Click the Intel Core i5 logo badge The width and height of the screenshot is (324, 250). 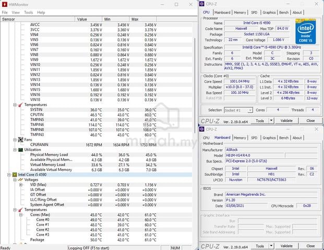305,31
